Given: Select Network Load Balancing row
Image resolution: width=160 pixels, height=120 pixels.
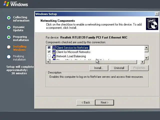Looking at the screenshot, I should [71, 56].
